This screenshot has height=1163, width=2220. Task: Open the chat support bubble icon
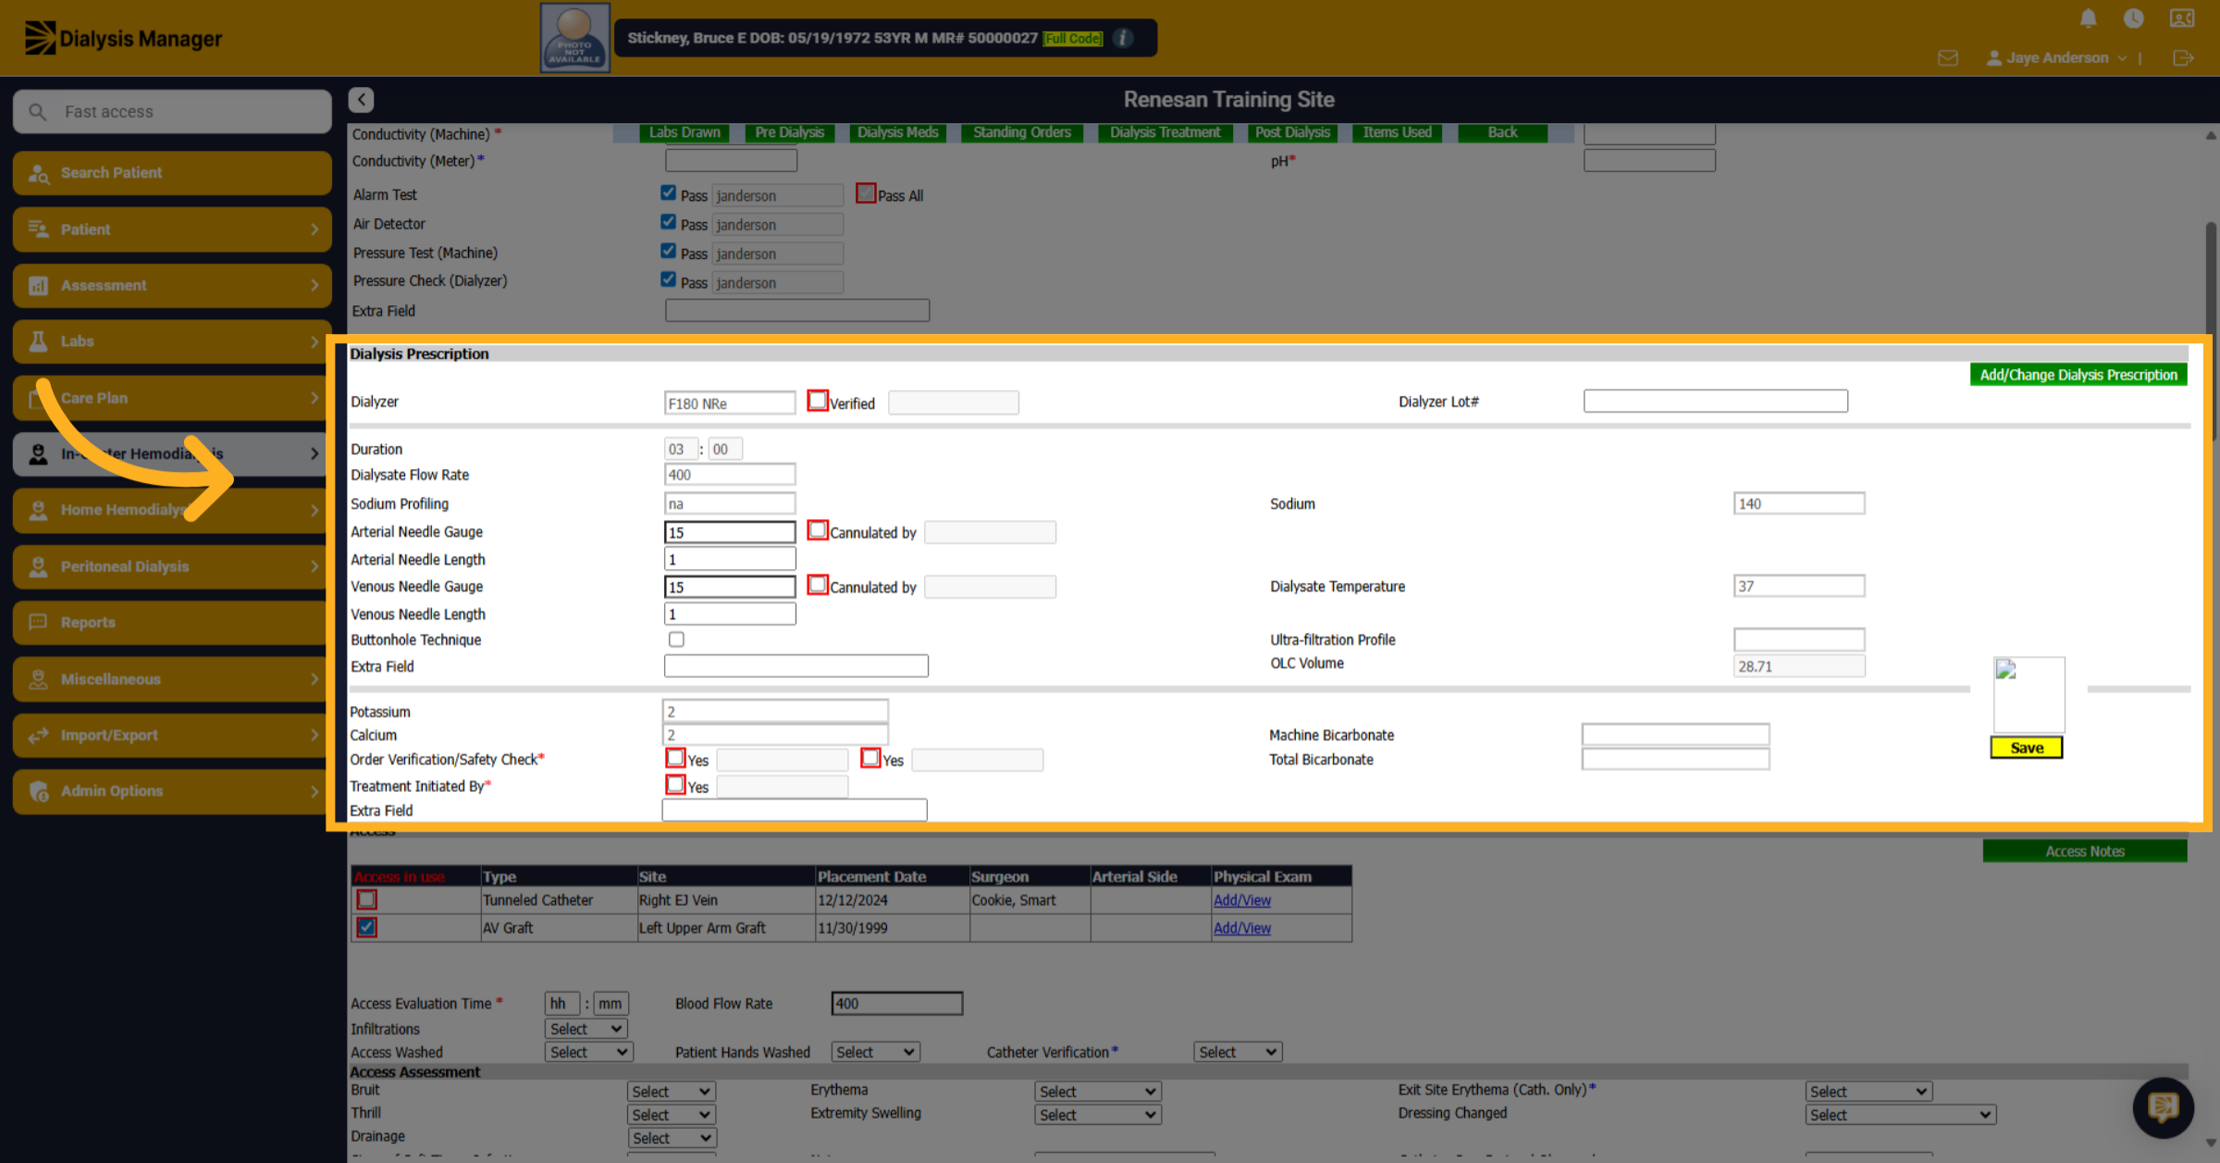(x=2163, y=1107)
